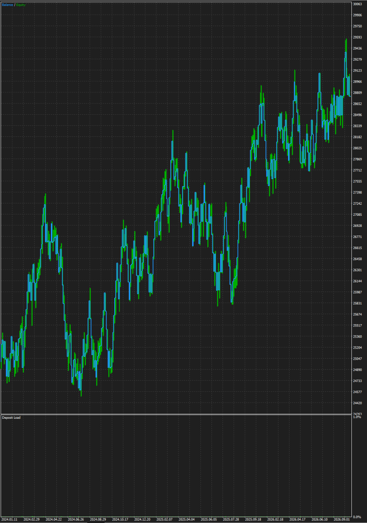Click the 2025.09.18 date label
The image size is (367, 523).
[x=253, y=519]
